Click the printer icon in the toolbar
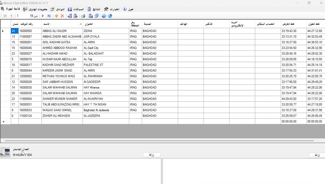Screen dimensions: 325x184 pos(83,16)
